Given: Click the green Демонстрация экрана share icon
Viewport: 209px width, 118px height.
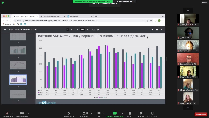Looking at the screenshot, I should pyautogui.click(x=115, y=113).
